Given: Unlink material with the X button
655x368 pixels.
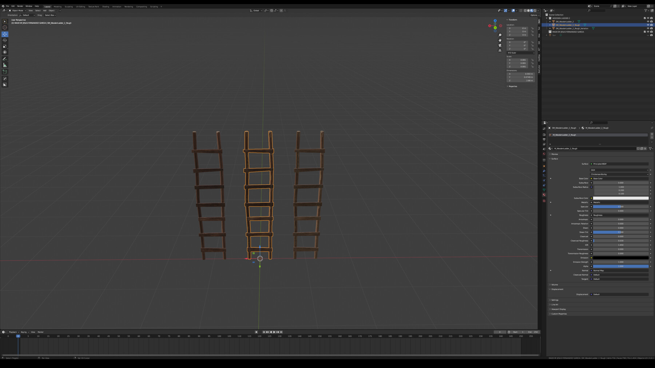Looking at the screenshot, I should (645, 148).
